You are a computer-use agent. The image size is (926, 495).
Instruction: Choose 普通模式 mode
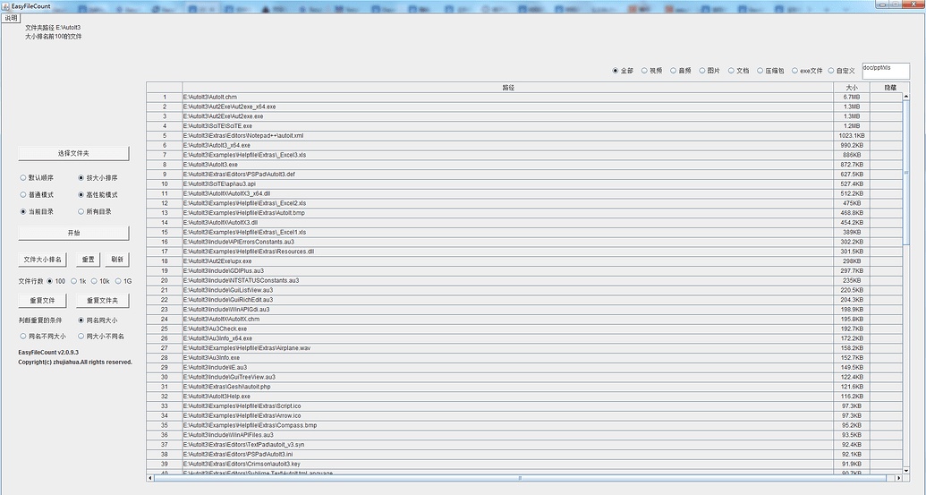[x=37, y=195]
